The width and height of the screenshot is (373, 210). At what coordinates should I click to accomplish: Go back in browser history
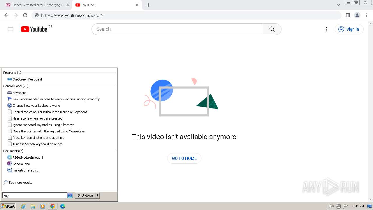[x=6, y=15]
